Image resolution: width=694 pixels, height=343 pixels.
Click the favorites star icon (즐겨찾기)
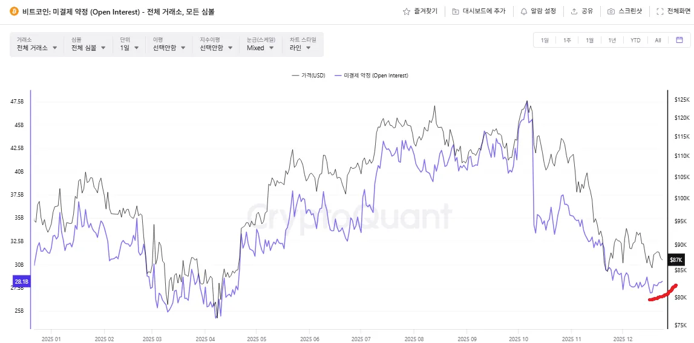coord(407,11)
